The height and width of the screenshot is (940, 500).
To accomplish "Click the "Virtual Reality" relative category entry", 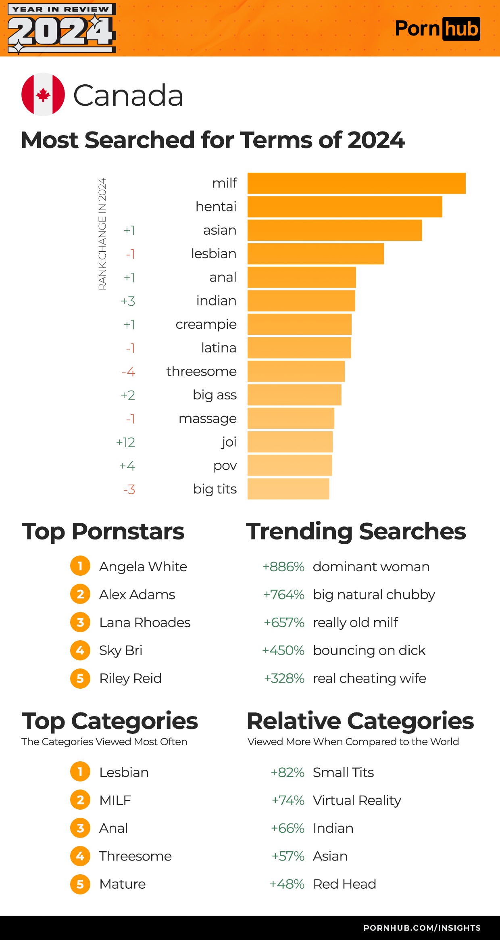I will (357, 800).
